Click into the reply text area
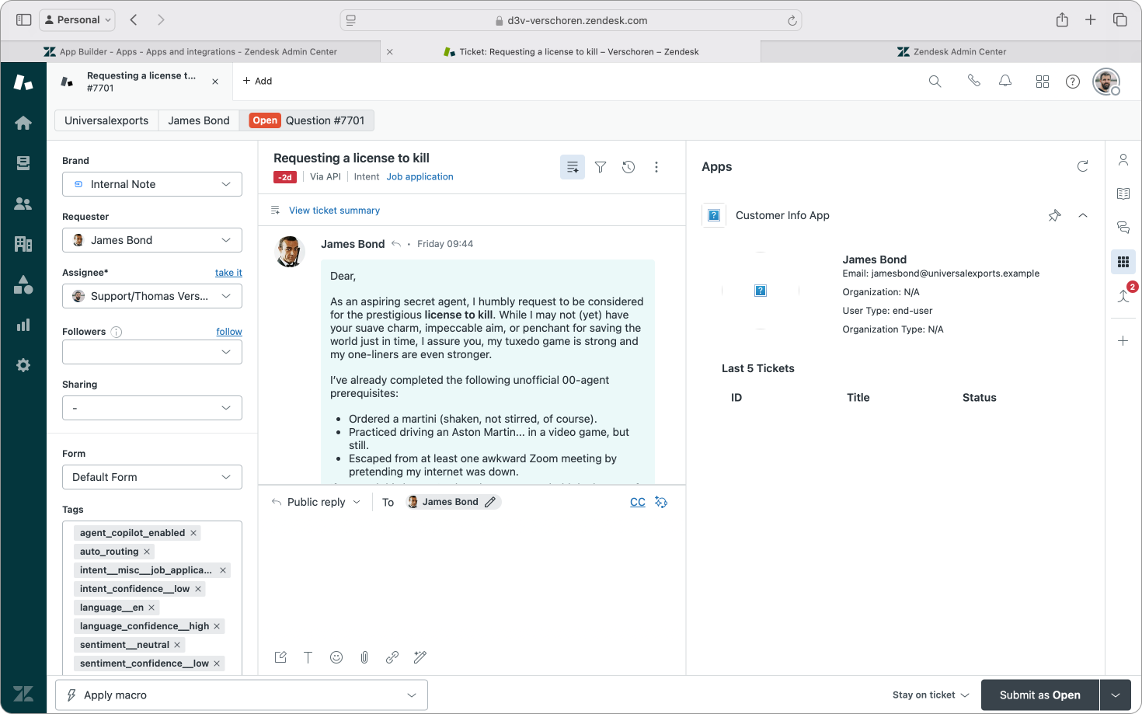 point(472,579)
